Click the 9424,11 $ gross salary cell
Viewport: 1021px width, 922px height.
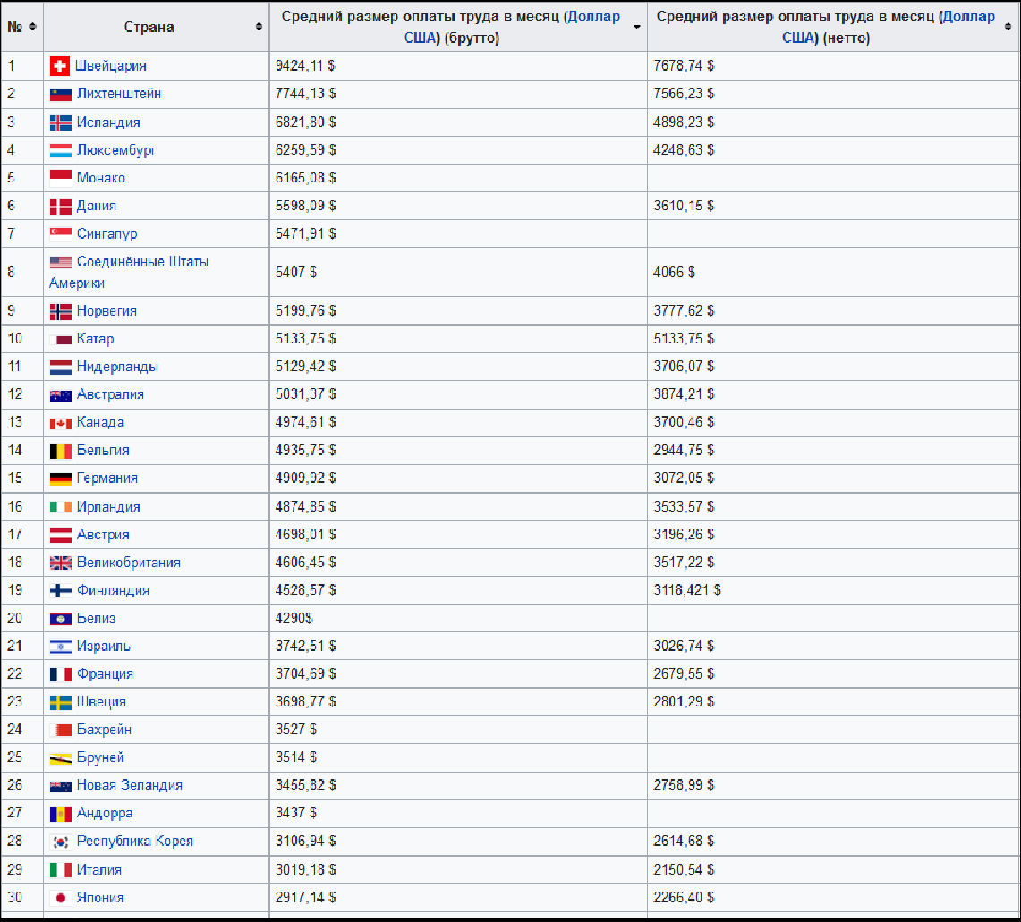click(306, 66)
